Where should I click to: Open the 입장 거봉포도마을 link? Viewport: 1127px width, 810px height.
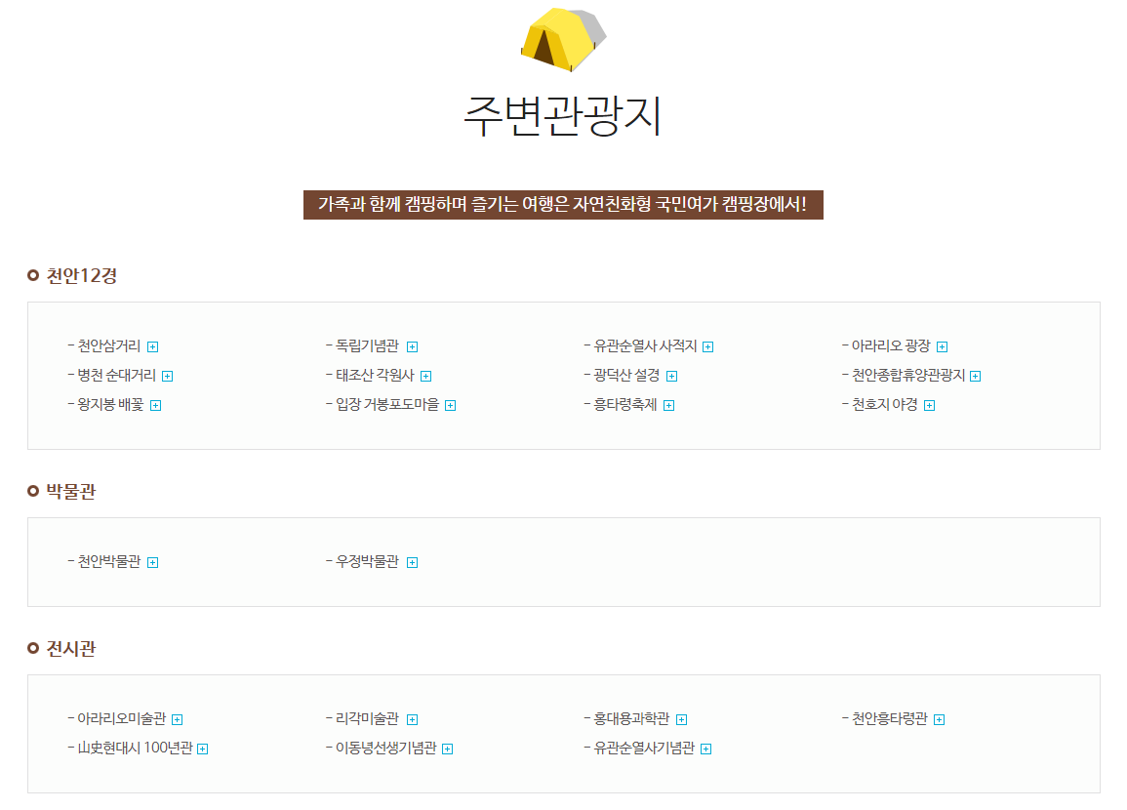388,405
